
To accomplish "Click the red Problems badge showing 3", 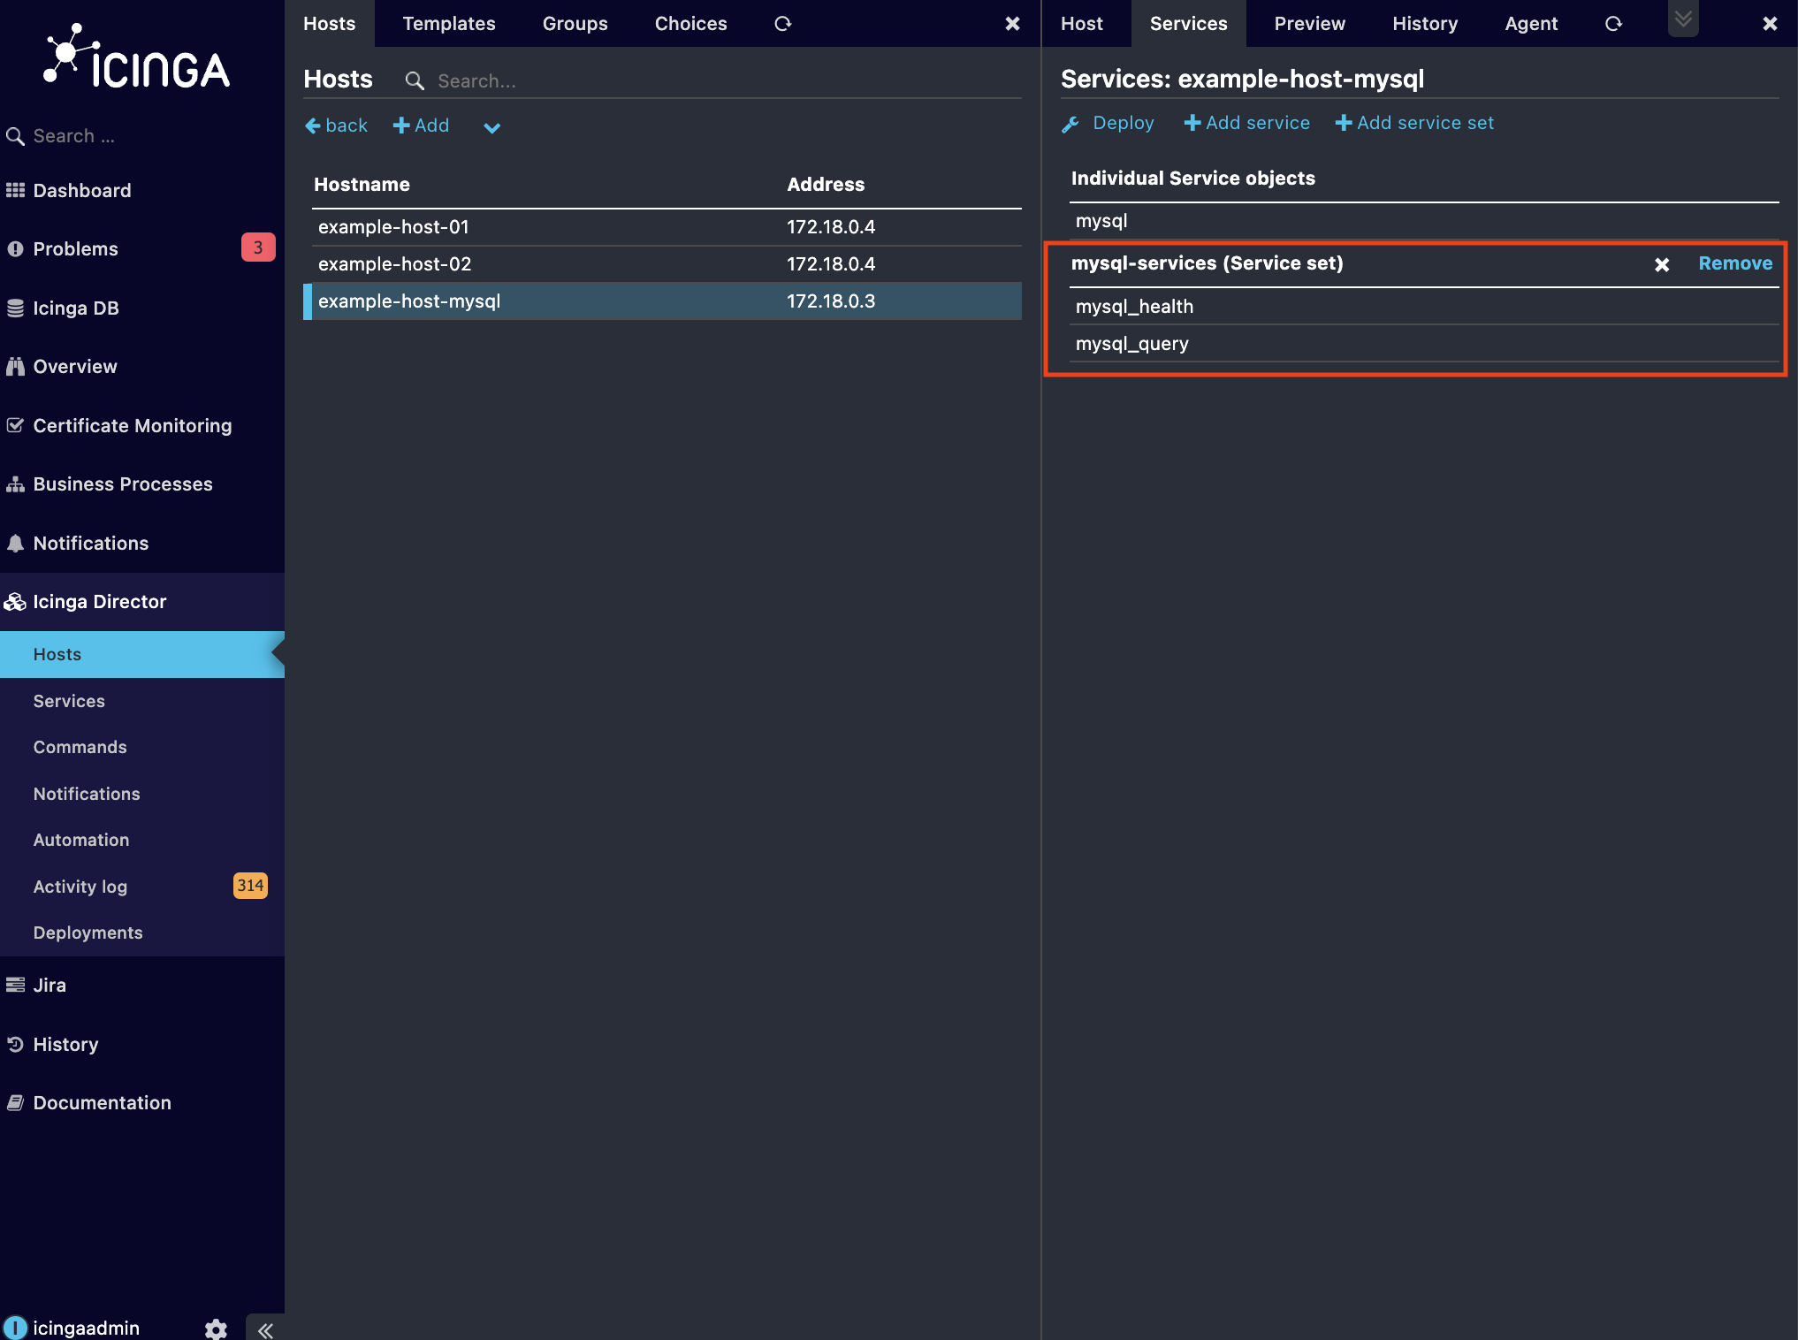I will pos(258,247).
